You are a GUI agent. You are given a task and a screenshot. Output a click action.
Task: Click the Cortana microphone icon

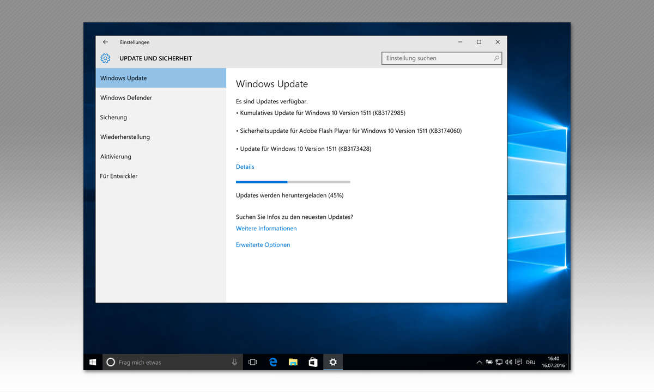[x=234, y=362]
